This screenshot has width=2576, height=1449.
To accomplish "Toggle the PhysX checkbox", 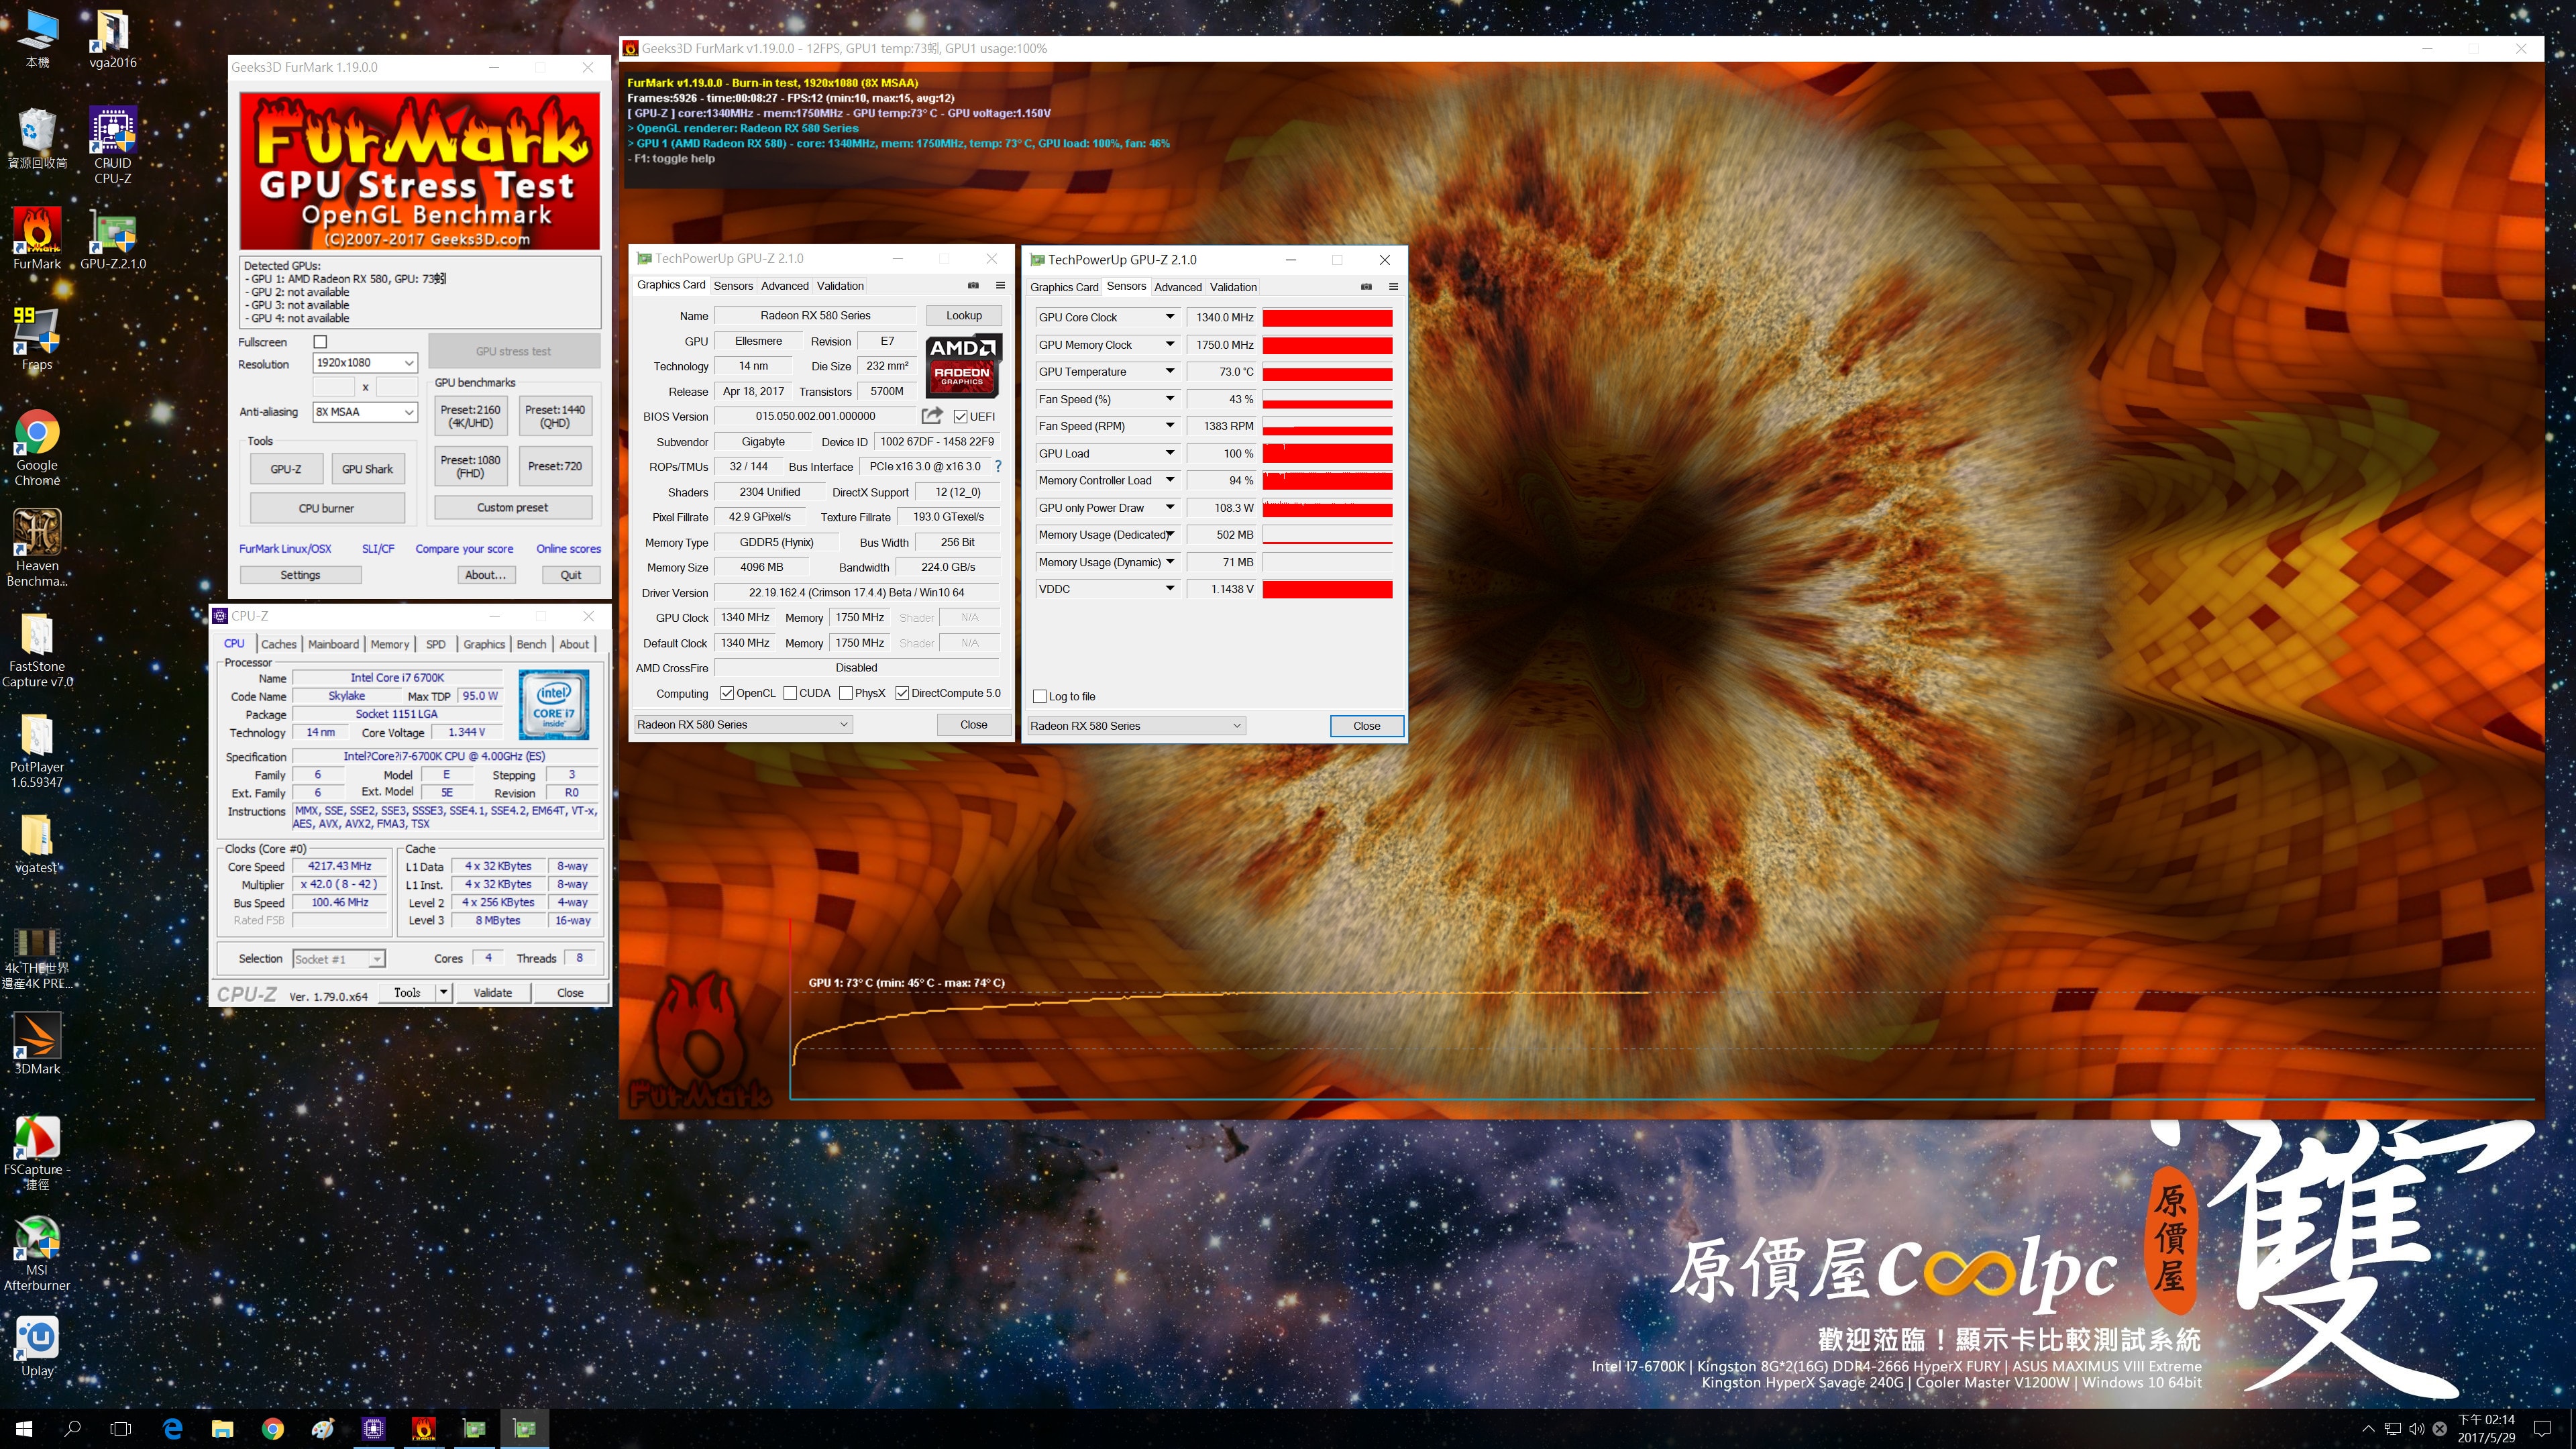I will 846,693.
